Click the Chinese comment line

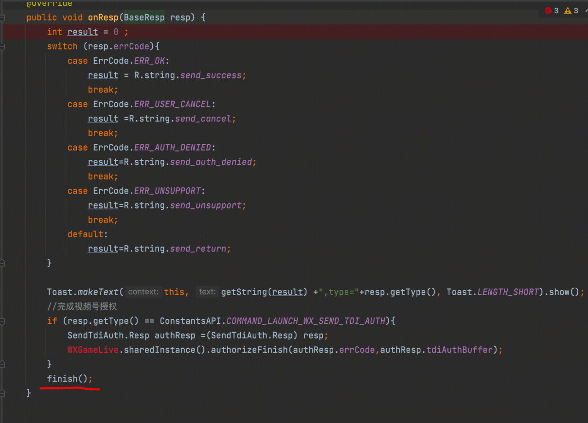82,306
